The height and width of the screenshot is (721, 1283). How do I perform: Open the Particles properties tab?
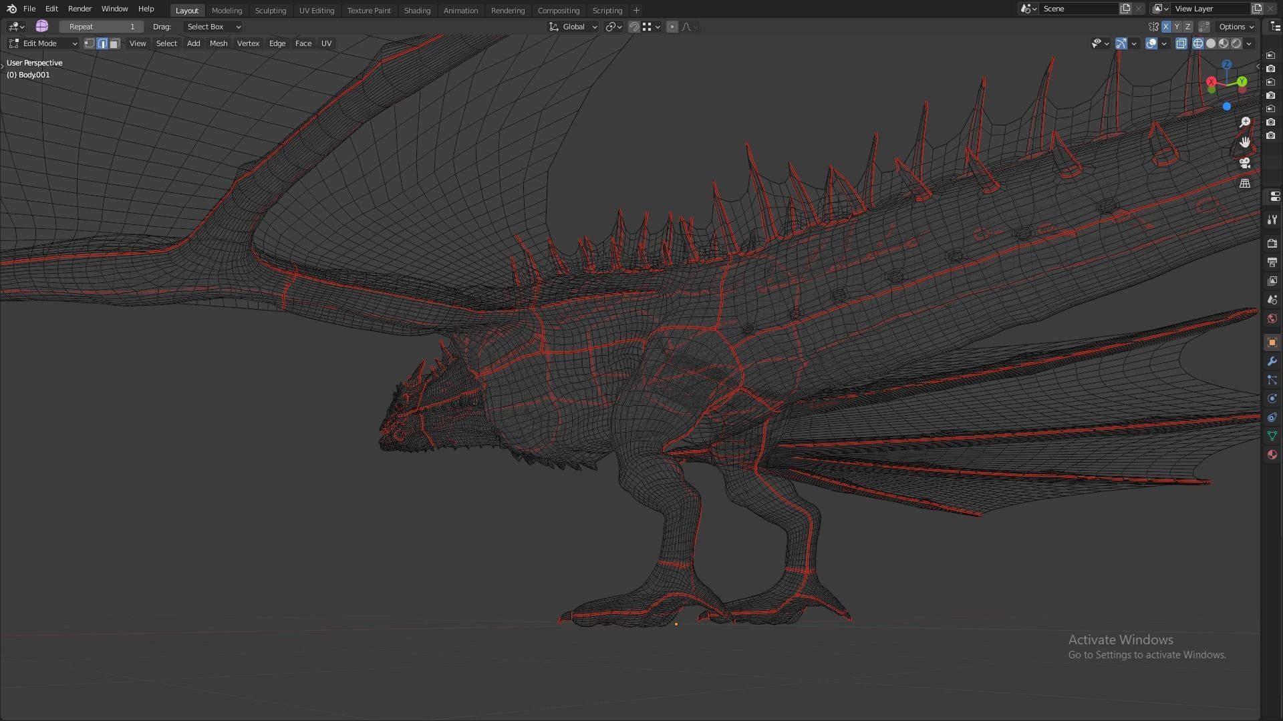pyautogui.click(x=1272, y=380)
